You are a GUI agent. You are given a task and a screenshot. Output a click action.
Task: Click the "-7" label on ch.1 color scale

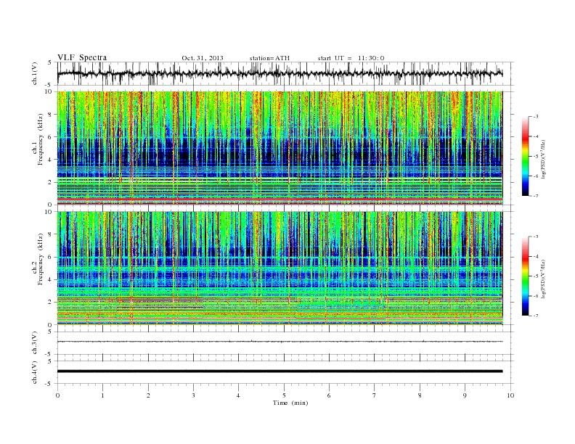535,196
